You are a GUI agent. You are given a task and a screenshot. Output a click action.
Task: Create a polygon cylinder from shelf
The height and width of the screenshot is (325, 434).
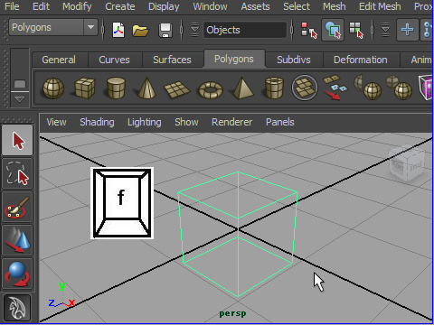[x=116, y=88]
